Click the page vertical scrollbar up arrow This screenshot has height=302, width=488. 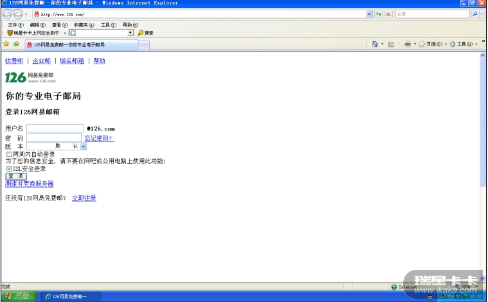(x=483, y=55)
